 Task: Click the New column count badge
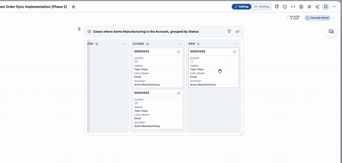198,44
